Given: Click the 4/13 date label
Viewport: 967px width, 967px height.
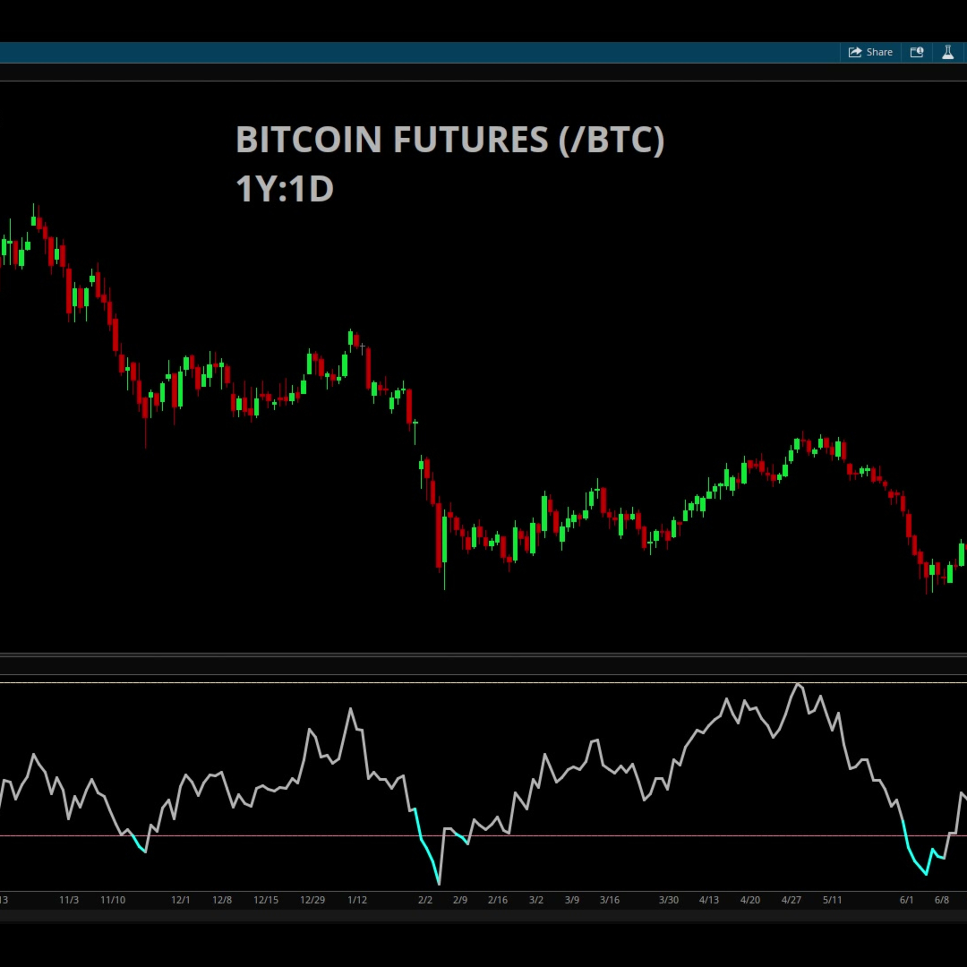Looking at the screenshot, I should (709, 900).
